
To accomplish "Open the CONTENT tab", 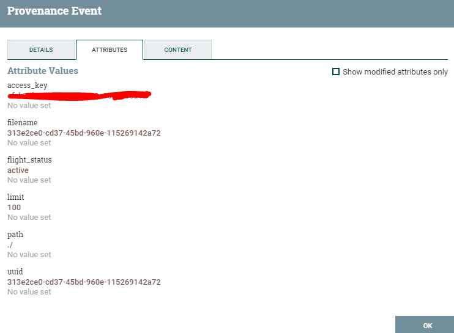I will (178, 49).
